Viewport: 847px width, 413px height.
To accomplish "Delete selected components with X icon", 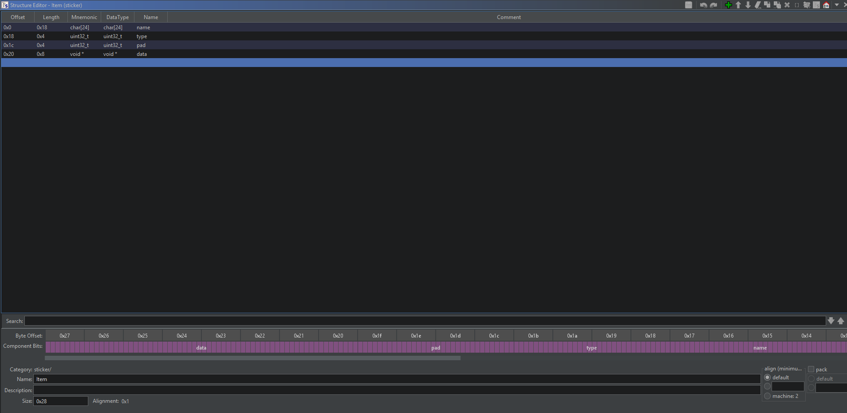I will 787,5.
